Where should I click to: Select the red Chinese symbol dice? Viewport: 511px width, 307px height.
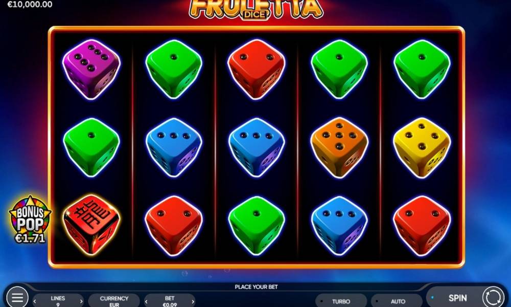tap(91, 225)
